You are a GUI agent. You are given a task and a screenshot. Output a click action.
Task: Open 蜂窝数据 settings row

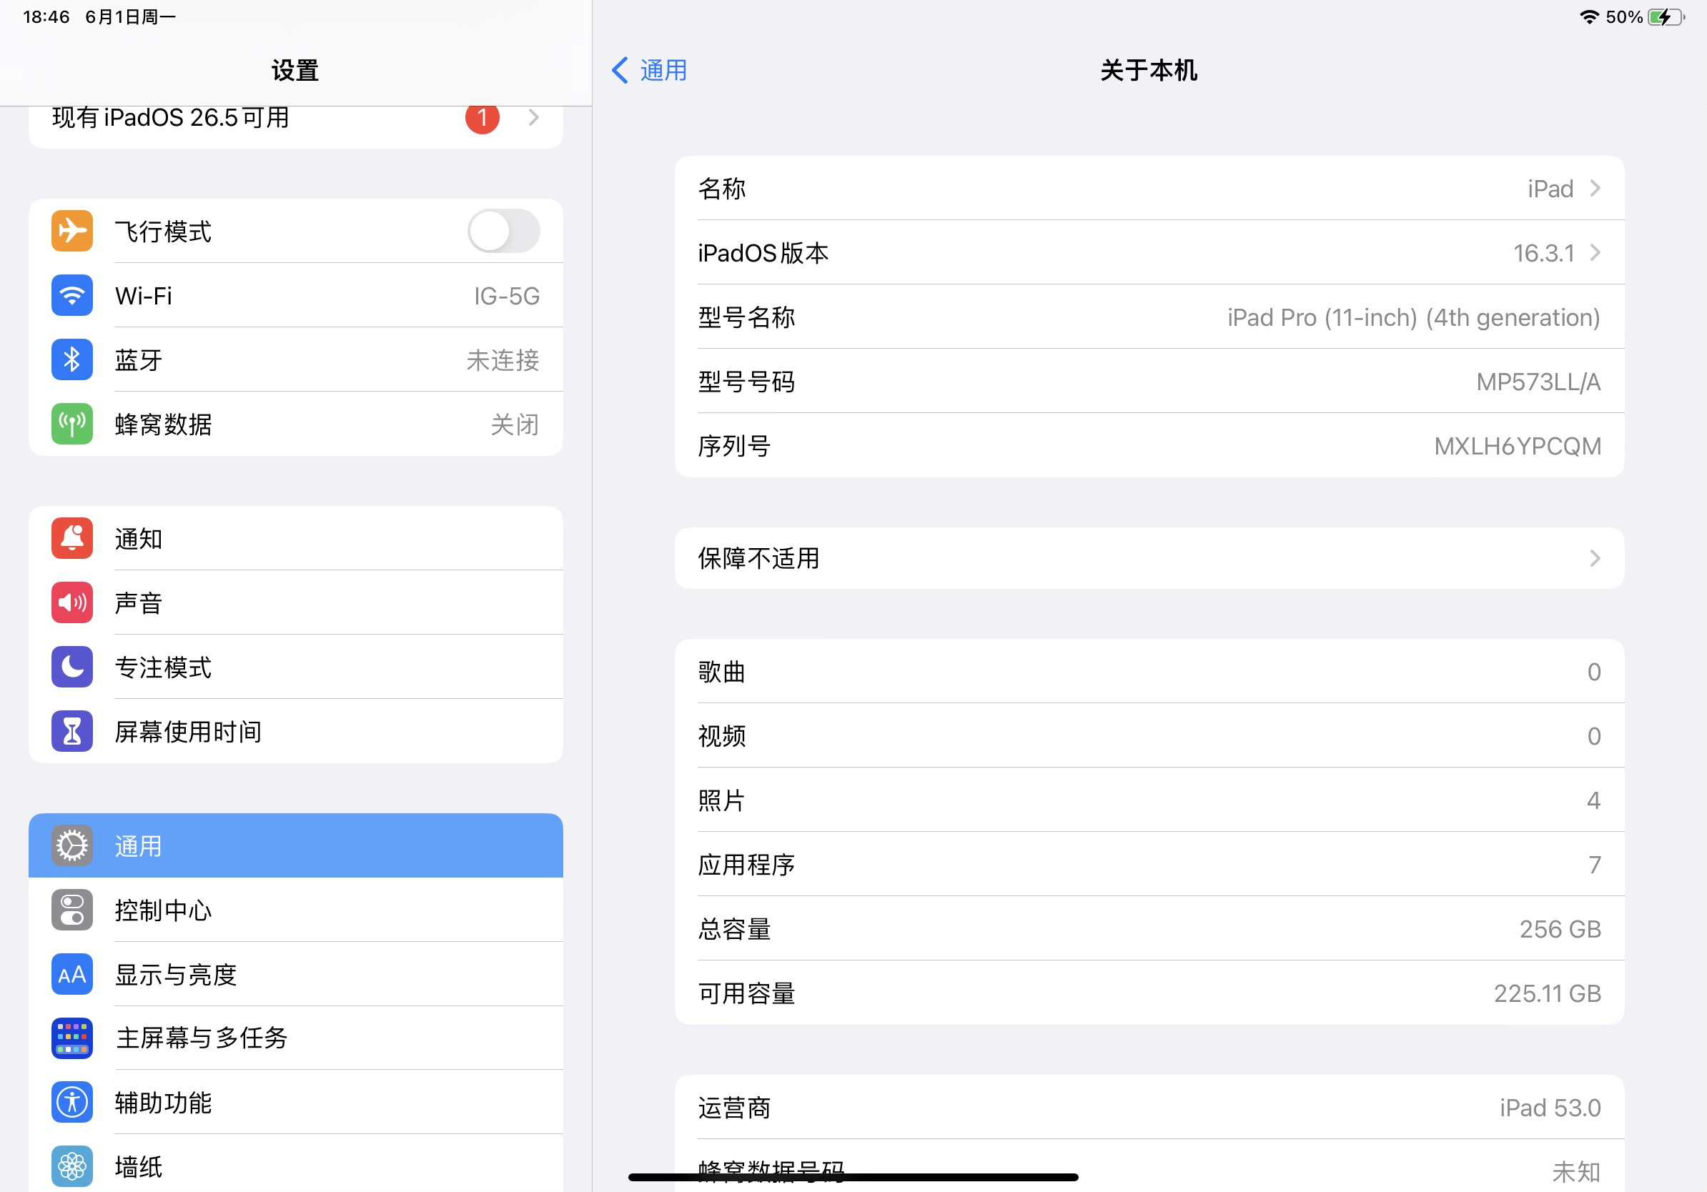(x=296, y=424)
